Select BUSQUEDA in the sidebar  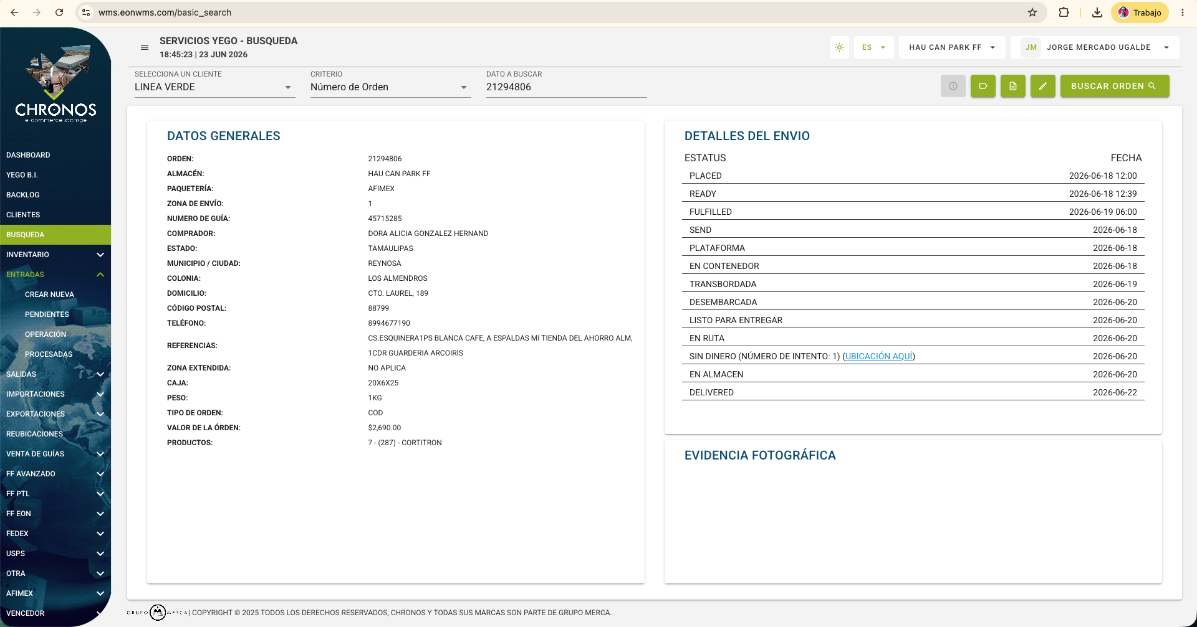[x=55, y=235]
